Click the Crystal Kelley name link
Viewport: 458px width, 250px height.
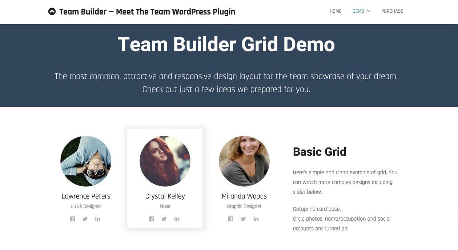point(165,196)
